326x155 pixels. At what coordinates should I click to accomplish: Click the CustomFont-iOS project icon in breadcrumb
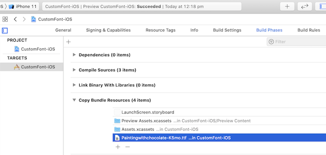point(34,19)
